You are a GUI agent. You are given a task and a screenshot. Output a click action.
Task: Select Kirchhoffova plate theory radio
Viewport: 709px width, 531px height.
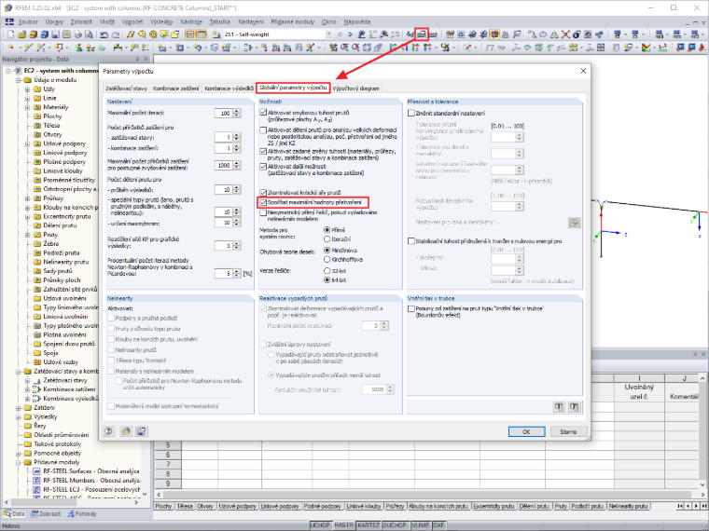(x=327, y=259)
